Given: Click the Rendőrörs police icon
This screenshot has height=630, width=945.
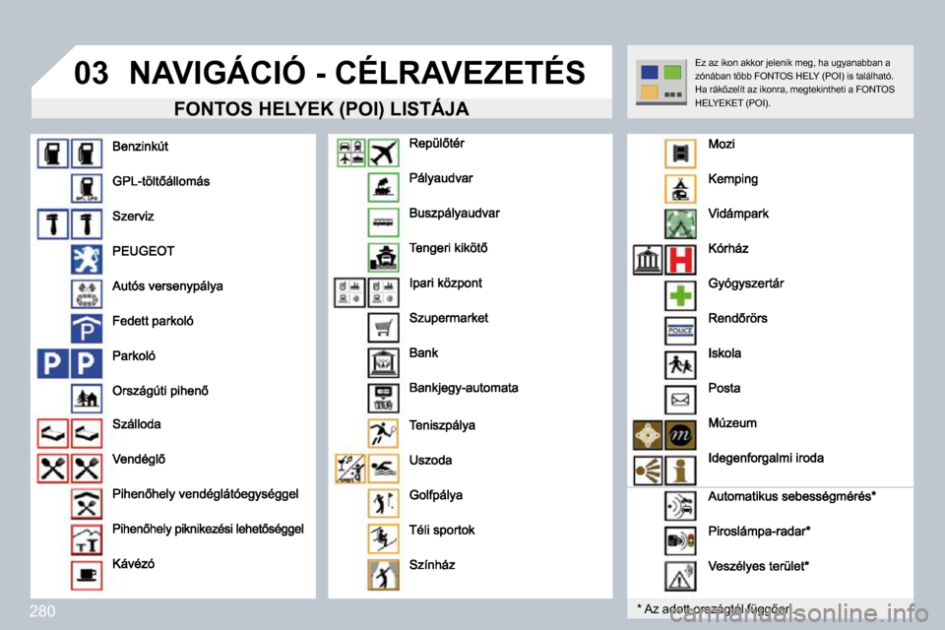Looking at the screenshot, I should click(x=680, y=331).
